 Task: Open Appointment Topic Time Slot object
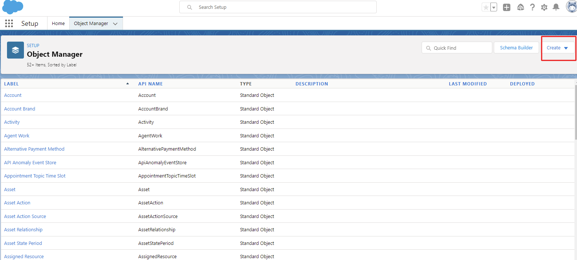click(35, 176)
